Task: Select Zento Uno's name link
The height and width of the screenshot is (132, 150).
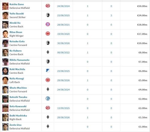Action: (15, 125)
